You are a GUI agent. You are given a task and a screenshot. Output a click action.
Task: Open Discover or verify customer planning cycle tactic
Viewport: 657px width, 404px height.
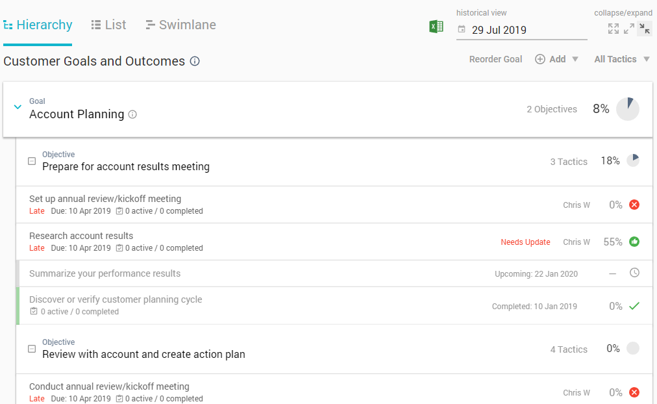pos(116,299)
